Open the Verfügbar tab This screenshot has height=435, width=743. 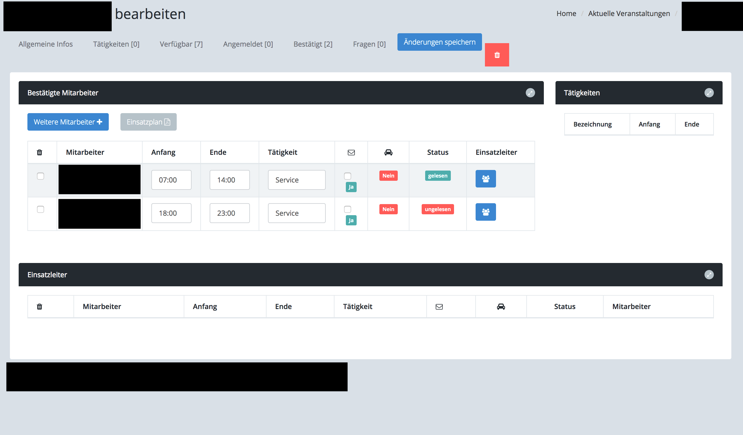182,43
